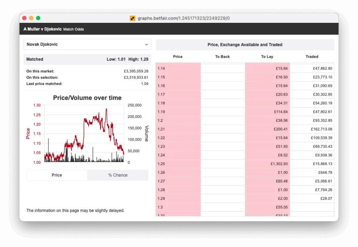358x247 pixels.
Task: Click price cell 1.26
Action: tap(178, 172)
